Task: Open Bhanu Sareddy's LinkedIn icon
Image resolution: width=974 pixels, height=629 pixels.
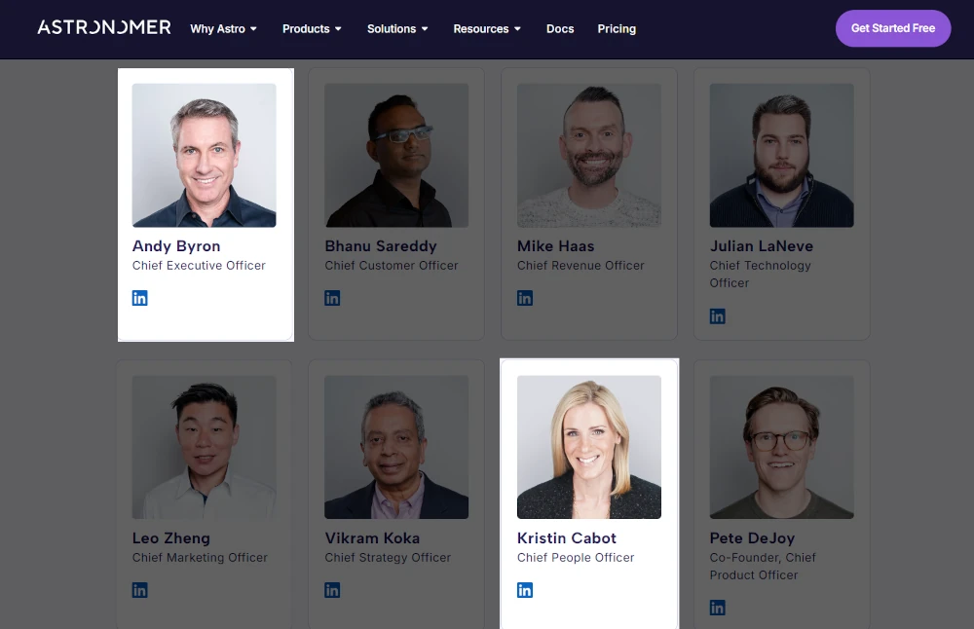Action: (x=332, y=298)
